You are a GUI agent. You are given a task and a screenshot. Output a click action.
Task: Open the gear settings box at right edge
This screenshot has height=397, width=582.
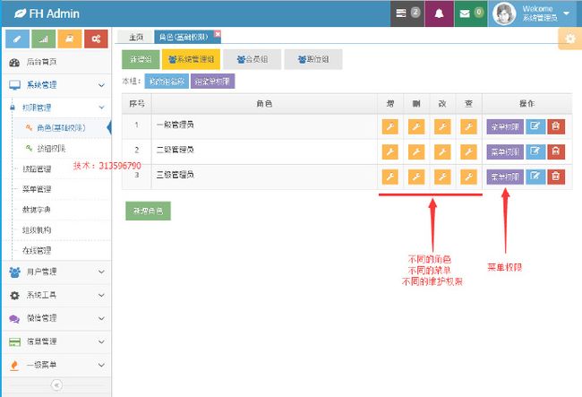570,39
